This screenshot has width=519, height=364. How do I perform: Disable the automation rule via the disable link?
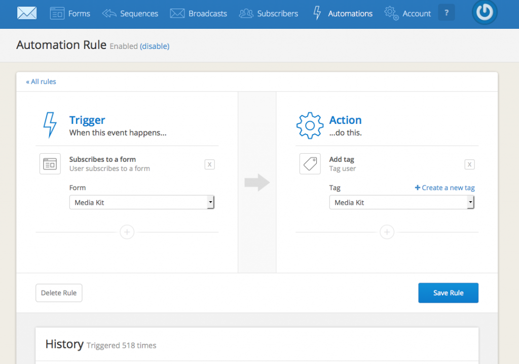(155, 46)
